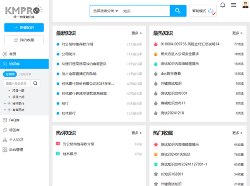Click the 新建知识 button
250x186 pixels.
tap(24, 27)
